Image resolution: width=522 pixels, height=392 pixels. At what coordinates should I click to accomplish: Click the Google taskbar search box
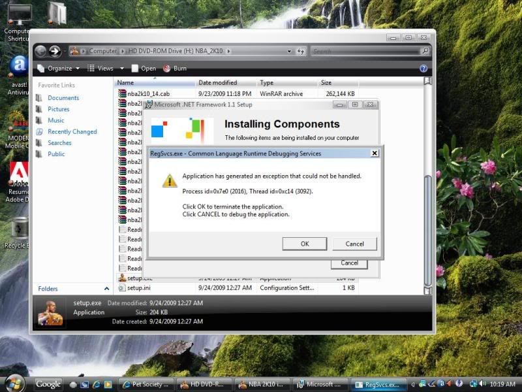click(48, 384)
